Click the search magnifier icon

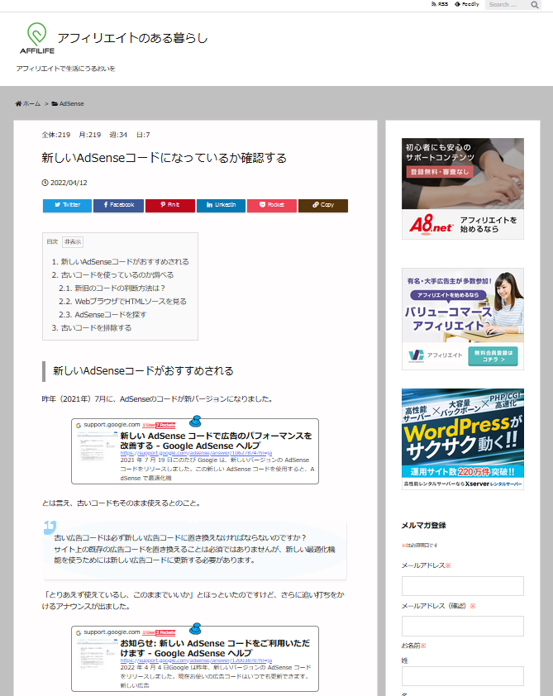(534, 5)
